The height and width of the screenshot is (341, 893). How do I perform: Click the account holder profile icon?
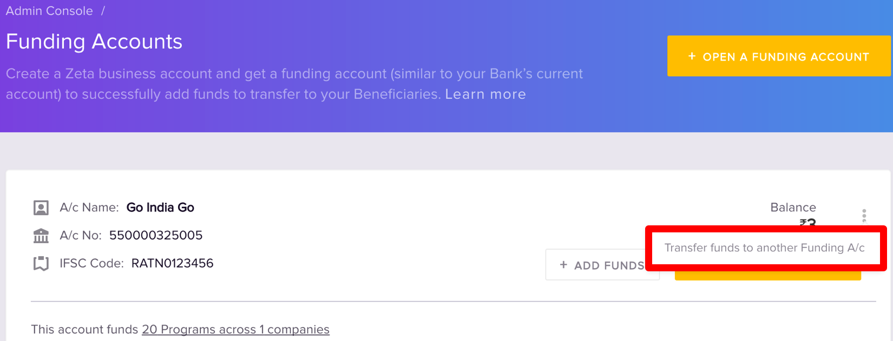[41, 208]
